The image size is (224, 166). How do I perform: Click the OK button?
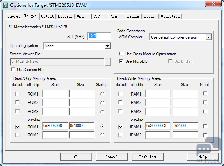[76, 157]
